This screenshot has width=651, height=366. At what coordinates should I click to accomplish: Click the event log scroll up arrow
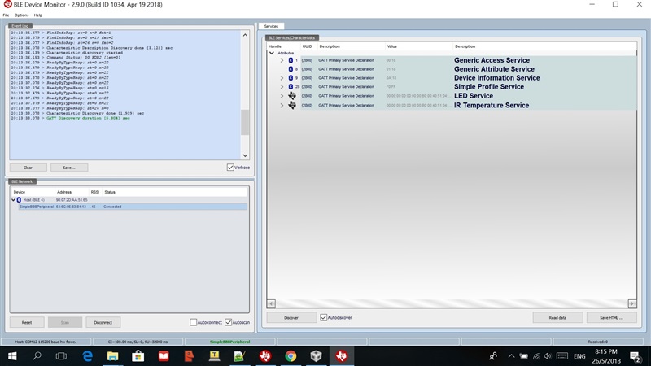[x=245, y=35]
